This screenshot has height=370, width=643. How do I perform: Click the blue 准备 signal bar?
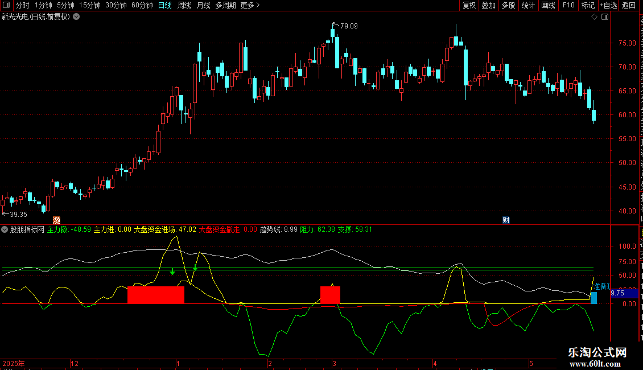(x=593, y=297)
